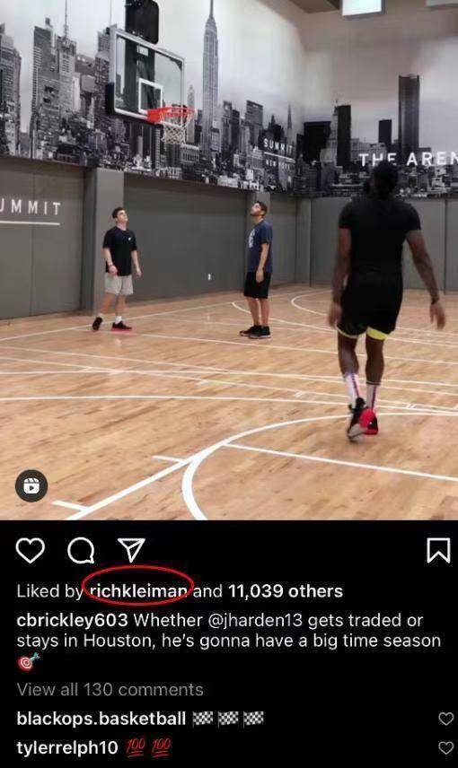The image size is (458, 768).
Task: Open richkleiman's profile from the likes line
Action: click(139, 590)
